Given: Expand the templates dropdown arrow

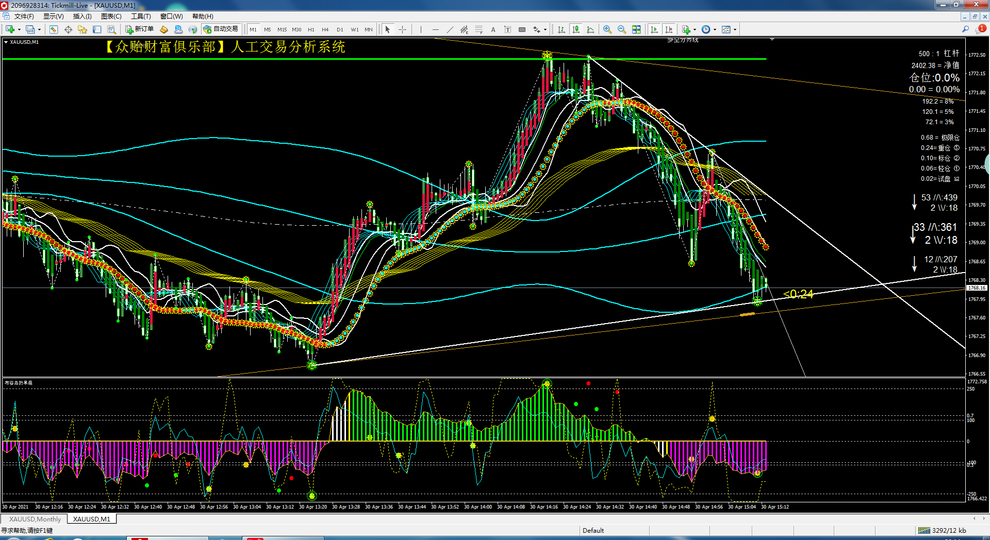Looking at the screenshot, I should click(735, 29).
